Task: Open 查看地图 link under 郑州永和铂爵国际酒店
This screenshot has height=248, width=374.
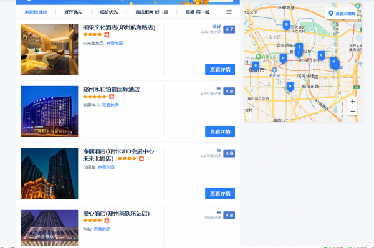Action: click(110, 105)
